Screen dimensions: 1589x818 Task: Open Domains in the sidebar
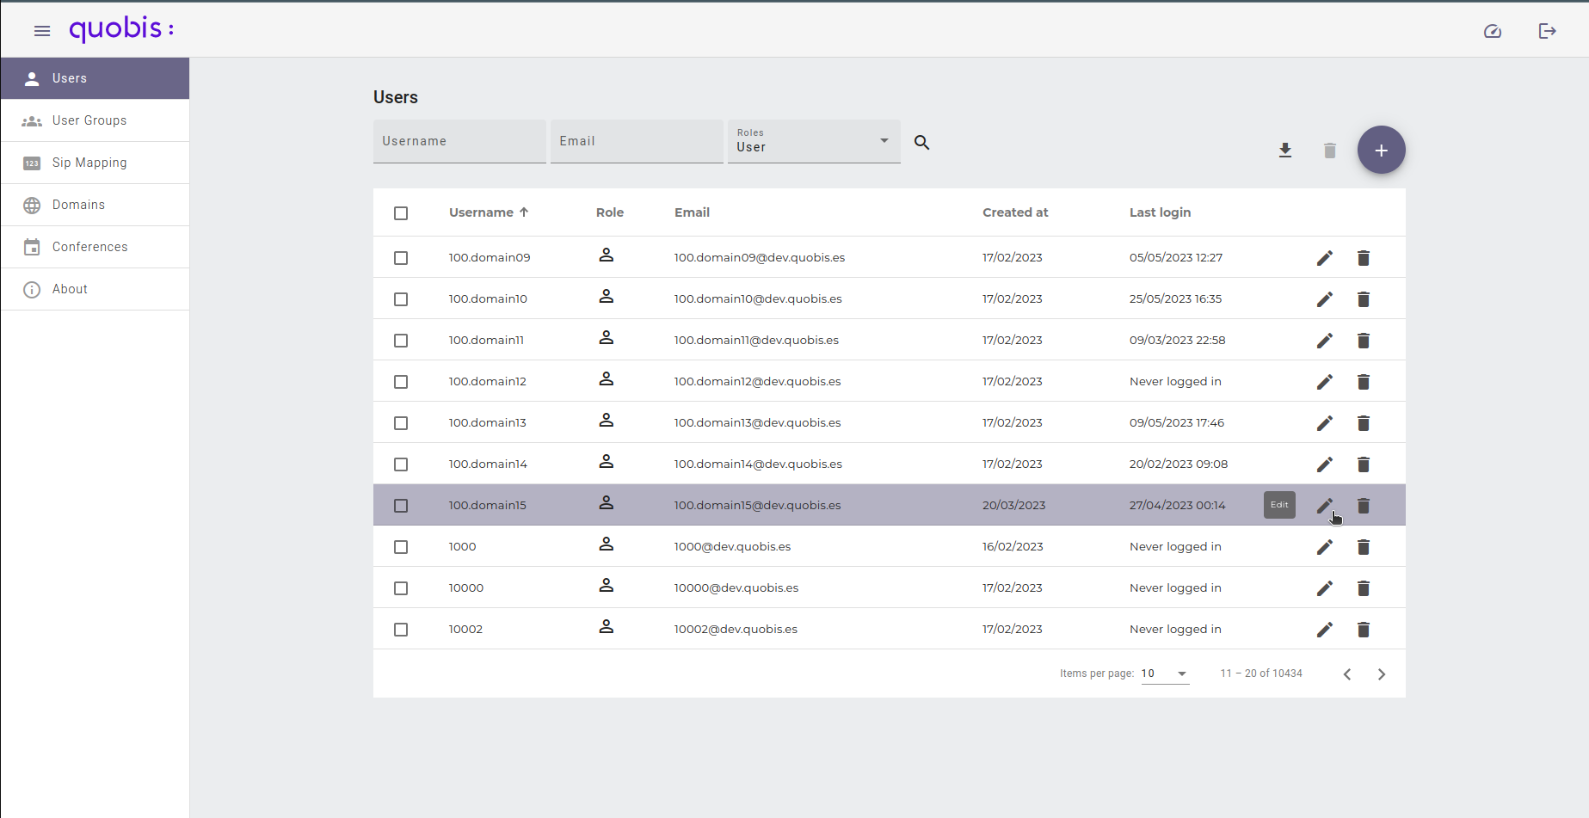coord(95,205)
